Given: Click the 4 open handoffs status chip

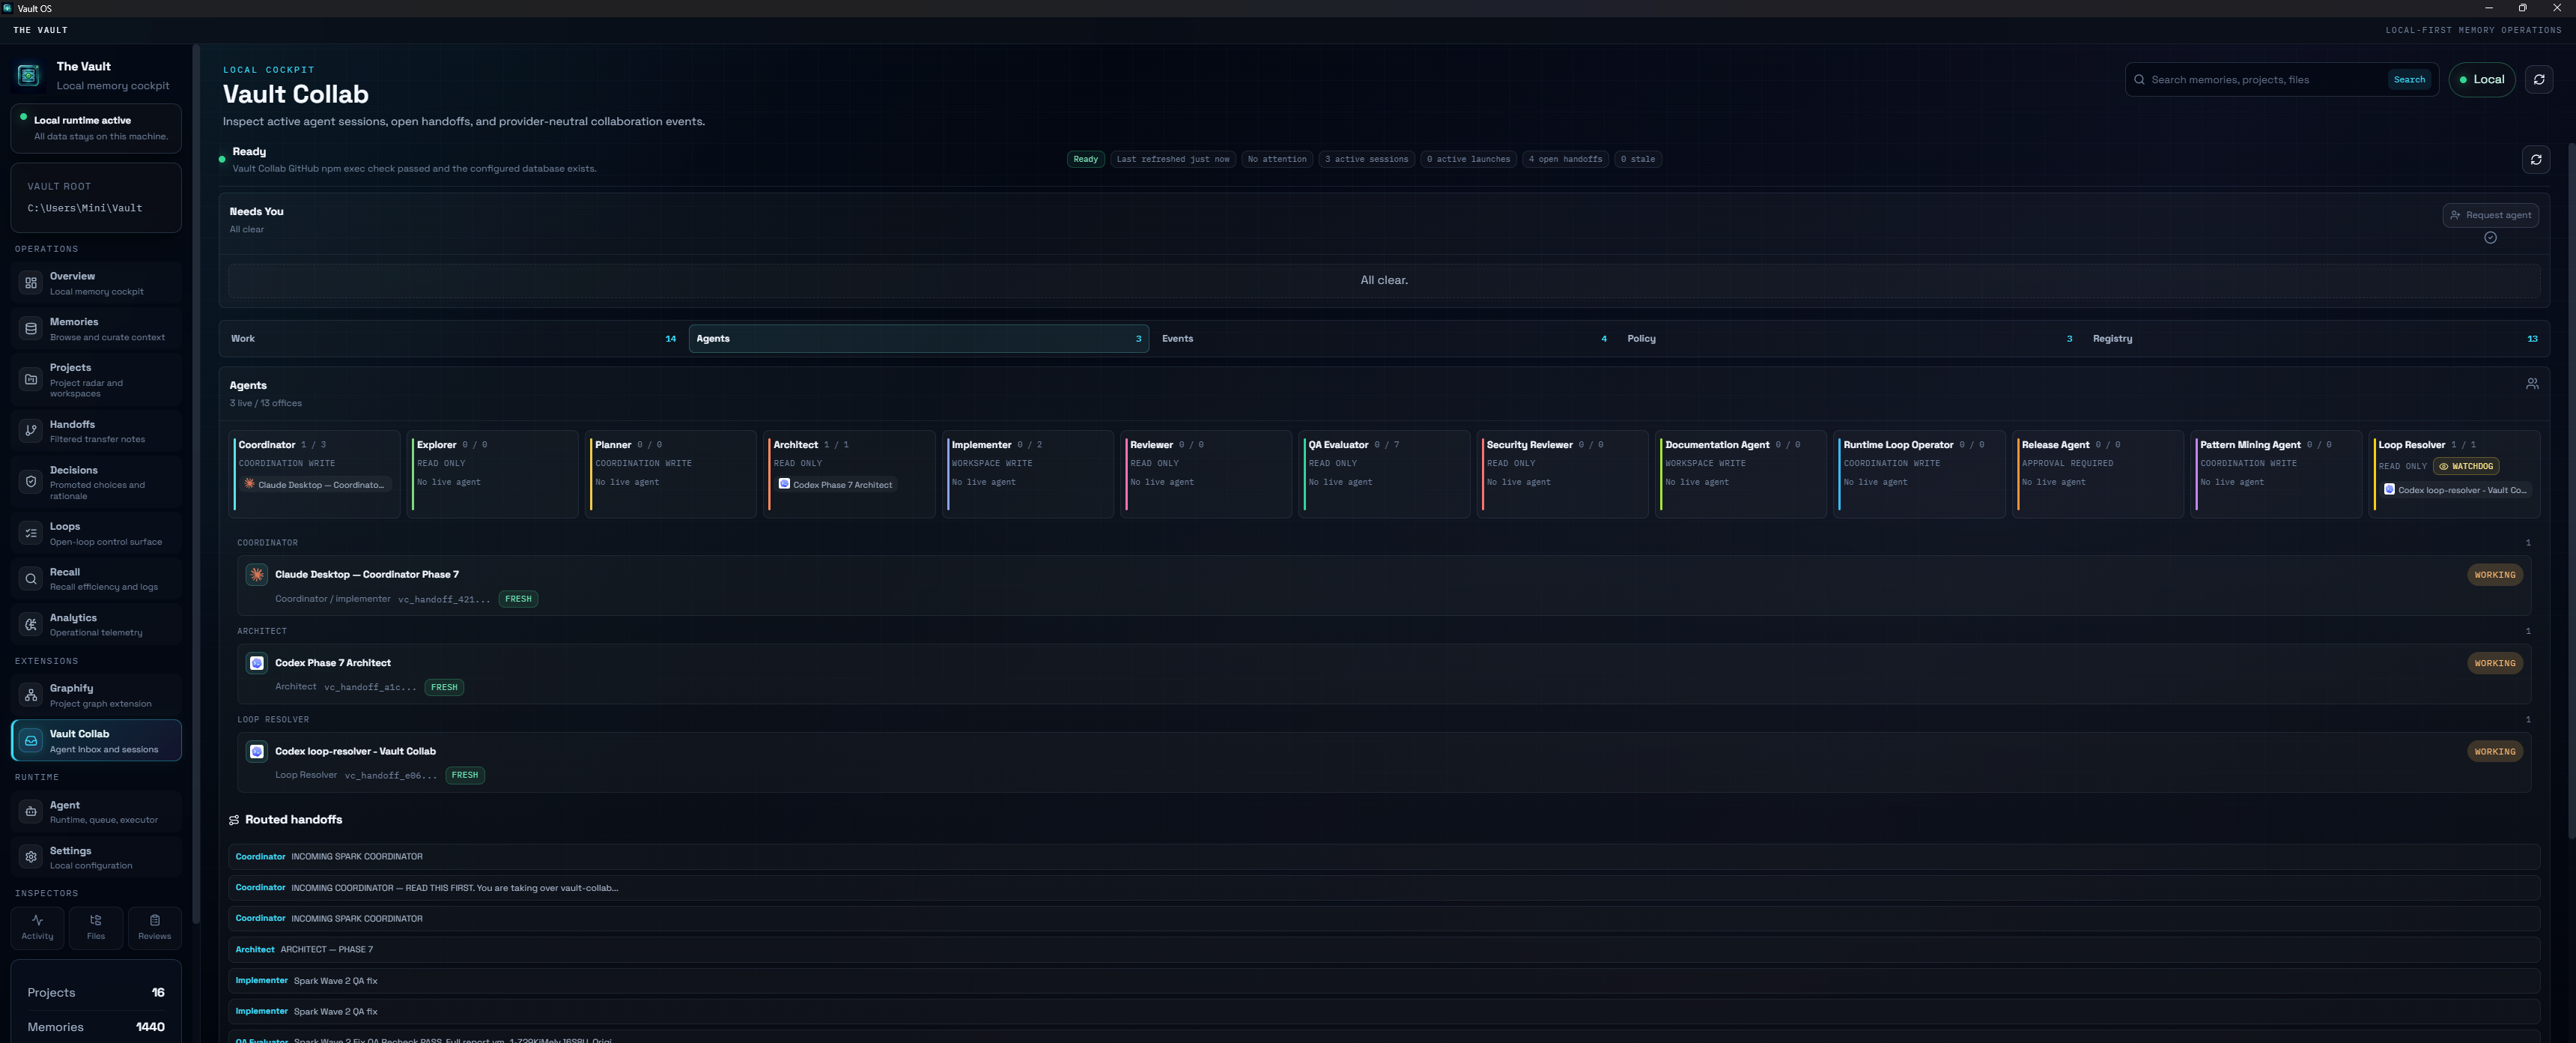Looking at the screenshot, I should 1565,159.
